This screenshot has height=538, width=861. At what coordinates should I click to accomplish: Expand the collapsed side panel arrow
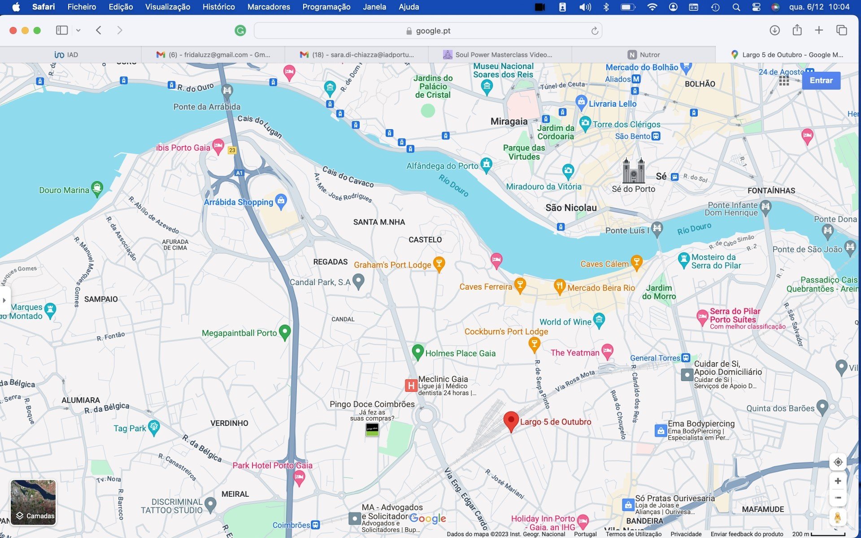[x=4, y=300]
